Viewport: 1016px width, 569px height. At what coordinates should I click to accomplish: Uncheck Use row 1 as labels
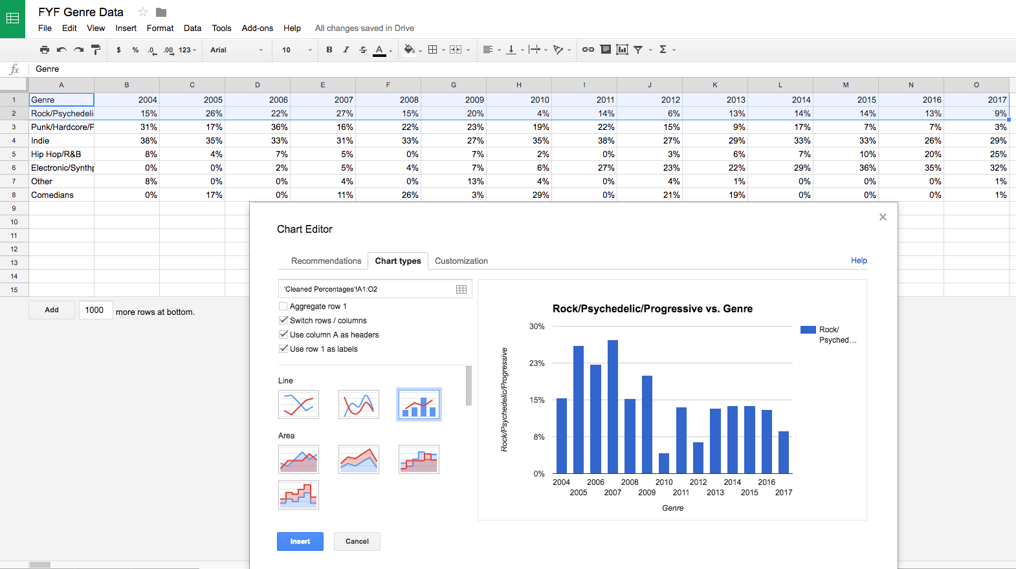click(x=283, y=349)
